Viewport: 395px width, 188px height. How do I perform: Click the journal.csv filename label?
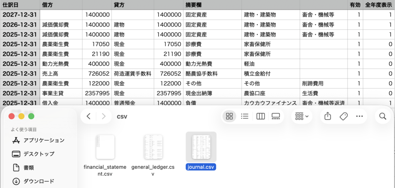[x=201, y=167]
